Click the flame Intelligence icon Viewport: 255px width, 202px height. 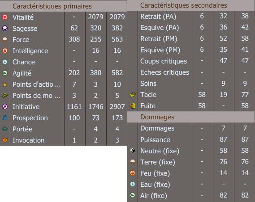[x=5, y=50]
